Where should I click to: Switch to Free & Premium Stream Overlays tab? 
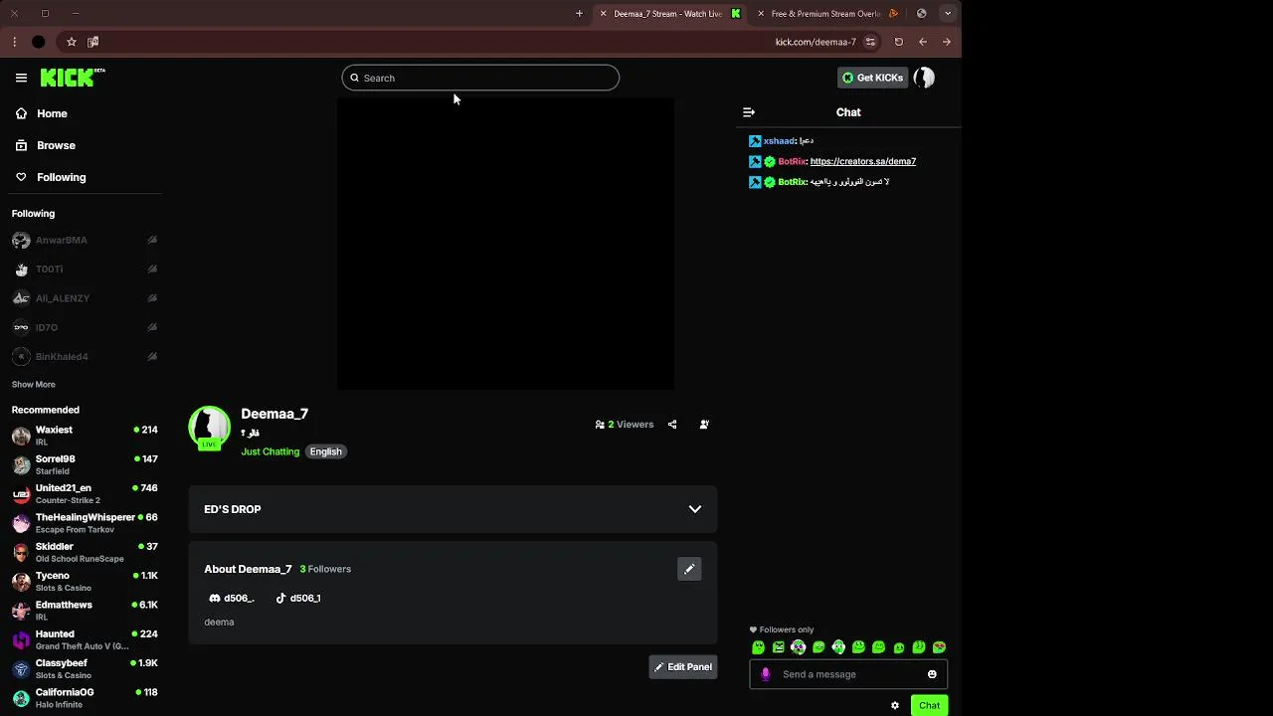827,14
